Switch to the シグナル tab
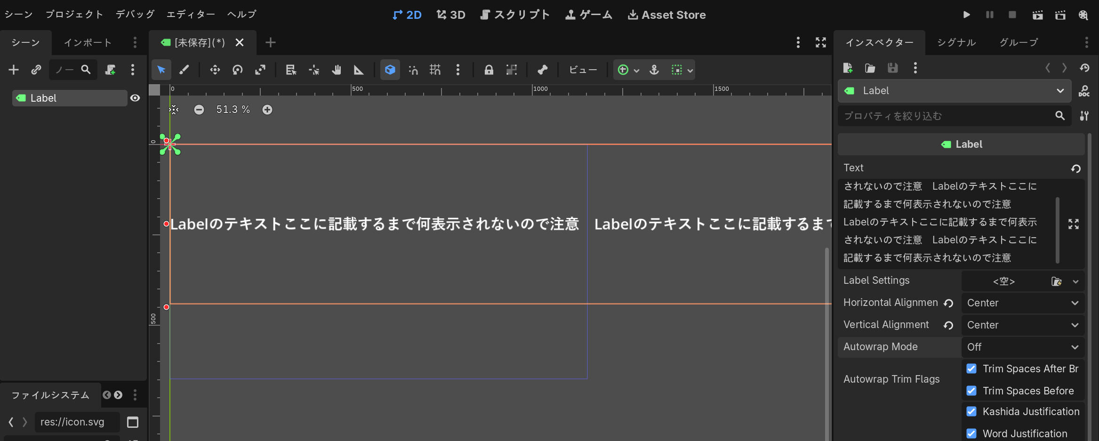The height and width of the screenshot is (441, 1099). 956,42
